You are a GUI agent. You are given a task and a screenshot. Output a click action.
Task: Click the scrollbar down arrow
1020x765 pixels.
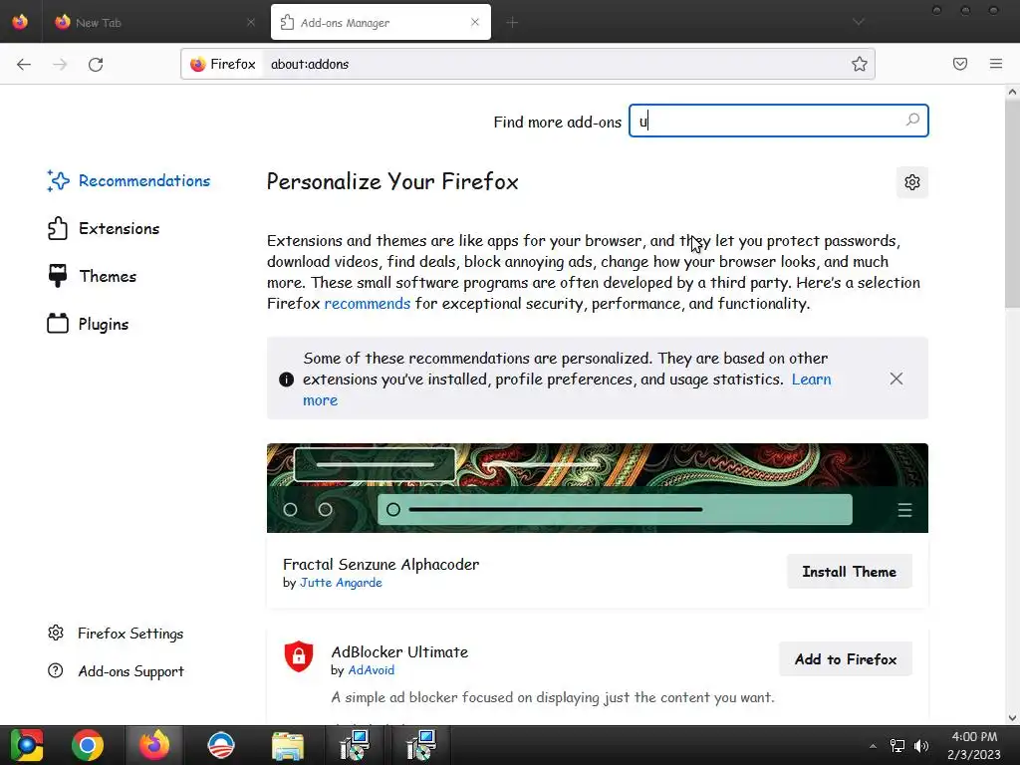coord(1012,718)
